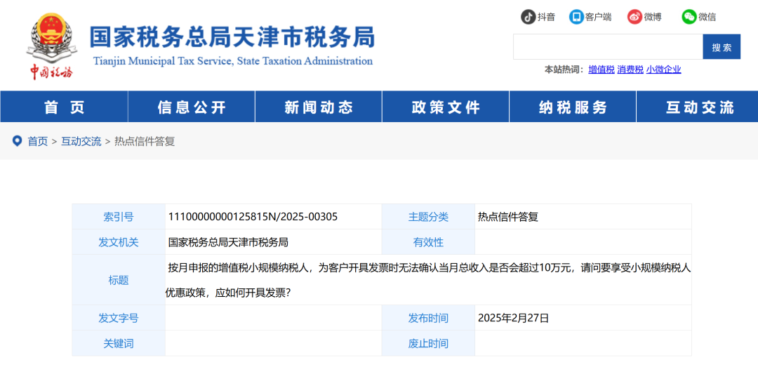The width and height of the screenshot is (758, 381).
Task: Click 首页 in the breadcrumb trail
Action: [x=38, y=142]
